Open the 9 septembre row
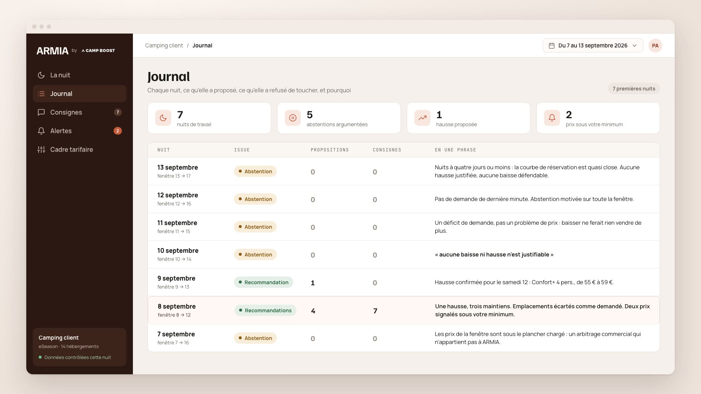 (x=403, y=282)
